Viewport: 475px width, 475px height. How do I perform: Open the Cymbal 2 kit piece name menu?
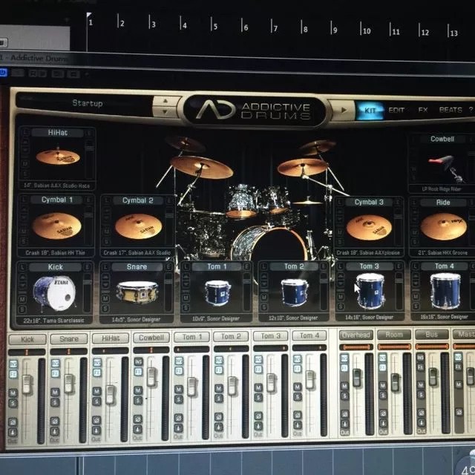pos(138,200)
